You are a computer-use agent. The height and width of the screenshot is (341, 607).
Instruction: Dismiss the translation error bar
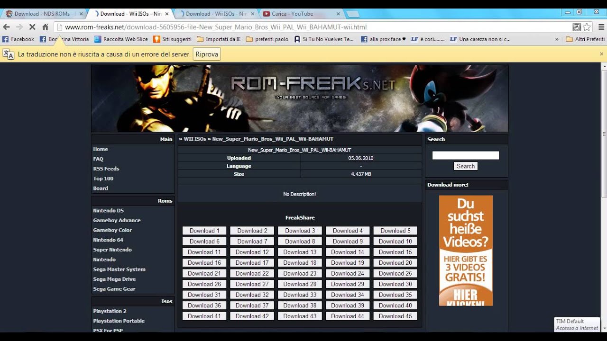601,54
